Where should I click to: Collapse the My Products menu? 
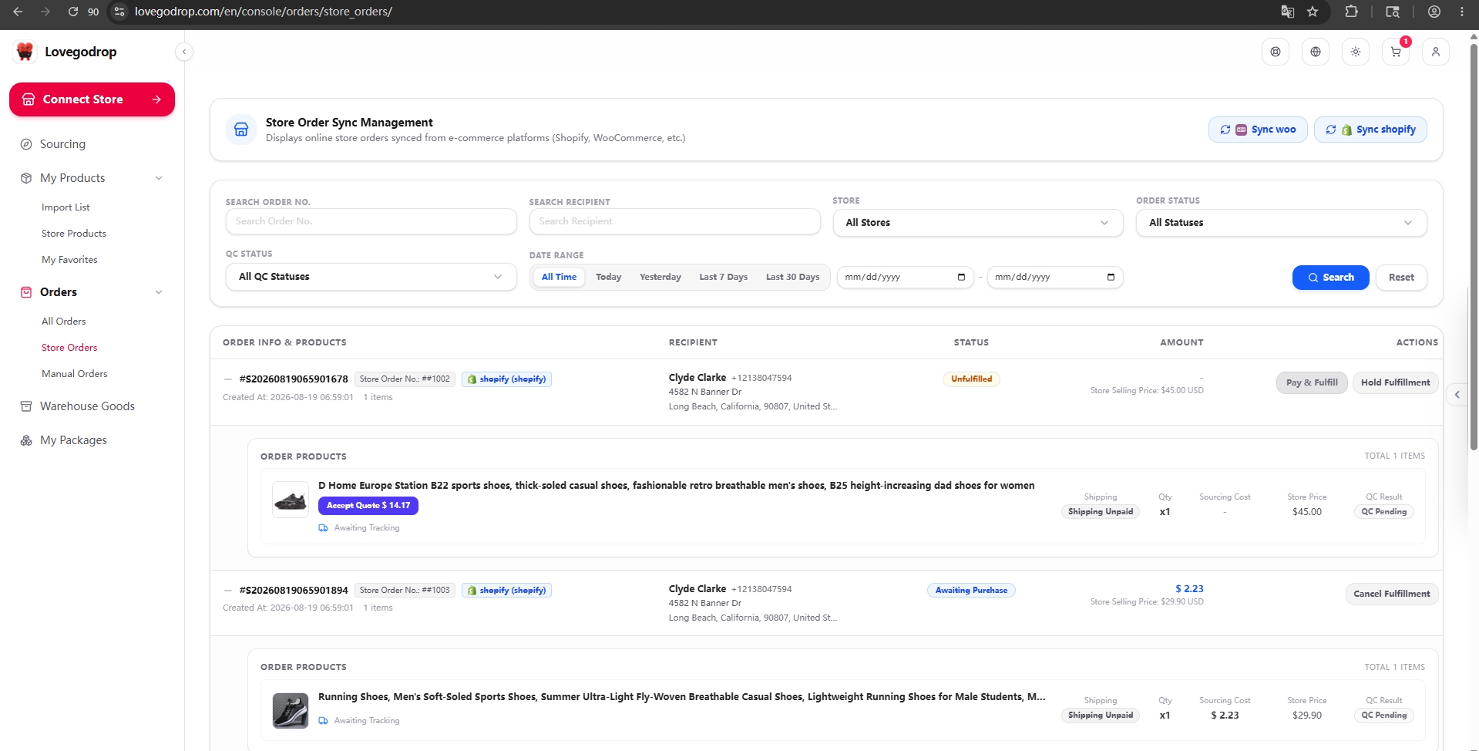pos(159,178)
